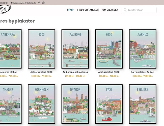
Task: Click price under Aabenraa plakat
Action: 9,76
